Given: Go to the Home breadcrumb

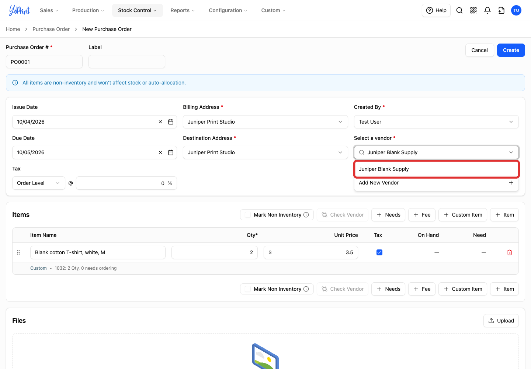Looking at the screenshot, I should (x=13, y=29).
